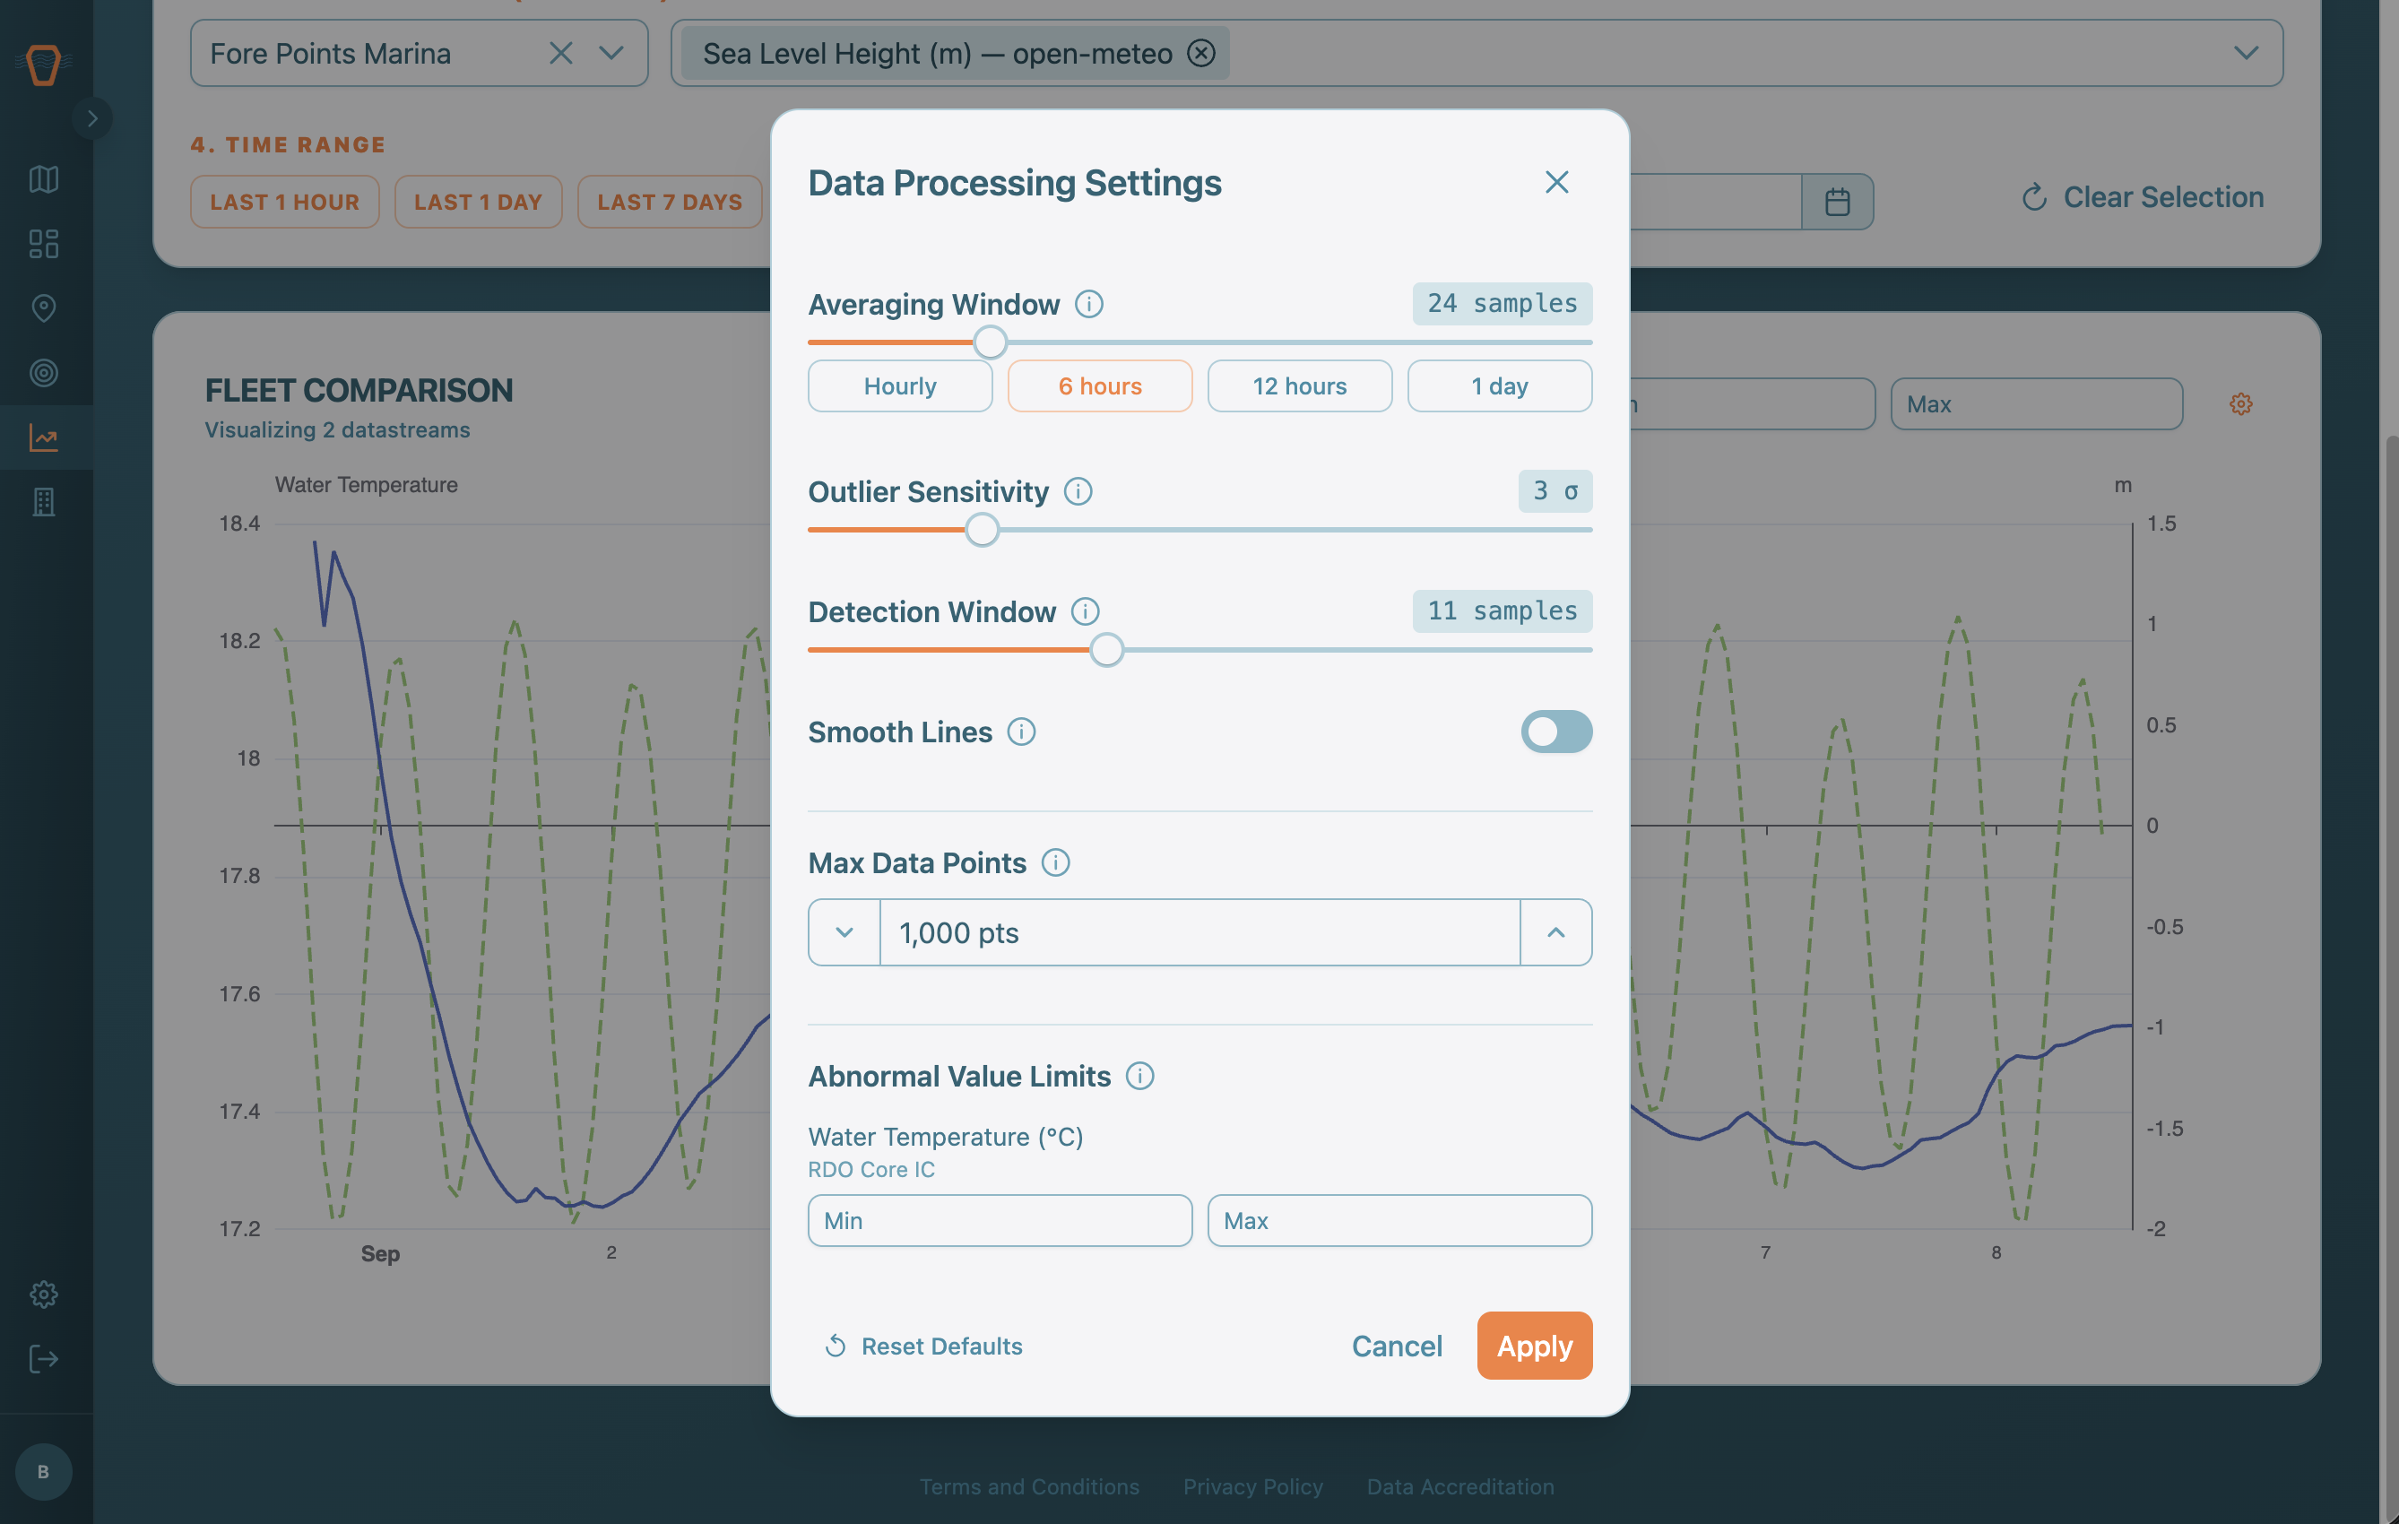Apply the data processing settings
The image size is (2399, 1524).
(x=1534, y=1346)
